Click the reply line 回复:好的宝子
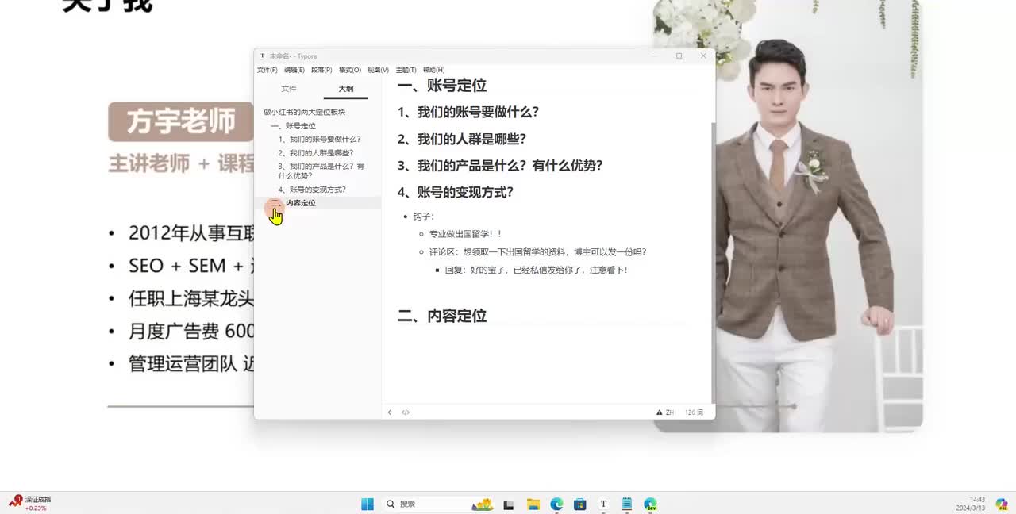Screen dimensions: 1016x514 point(537,270)
